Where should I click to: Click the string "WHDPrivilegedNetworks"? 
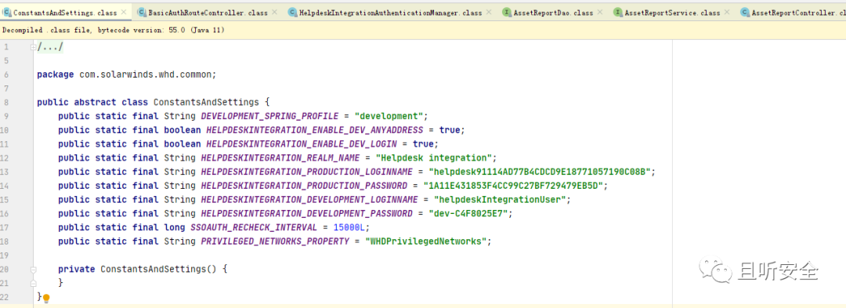425,241
